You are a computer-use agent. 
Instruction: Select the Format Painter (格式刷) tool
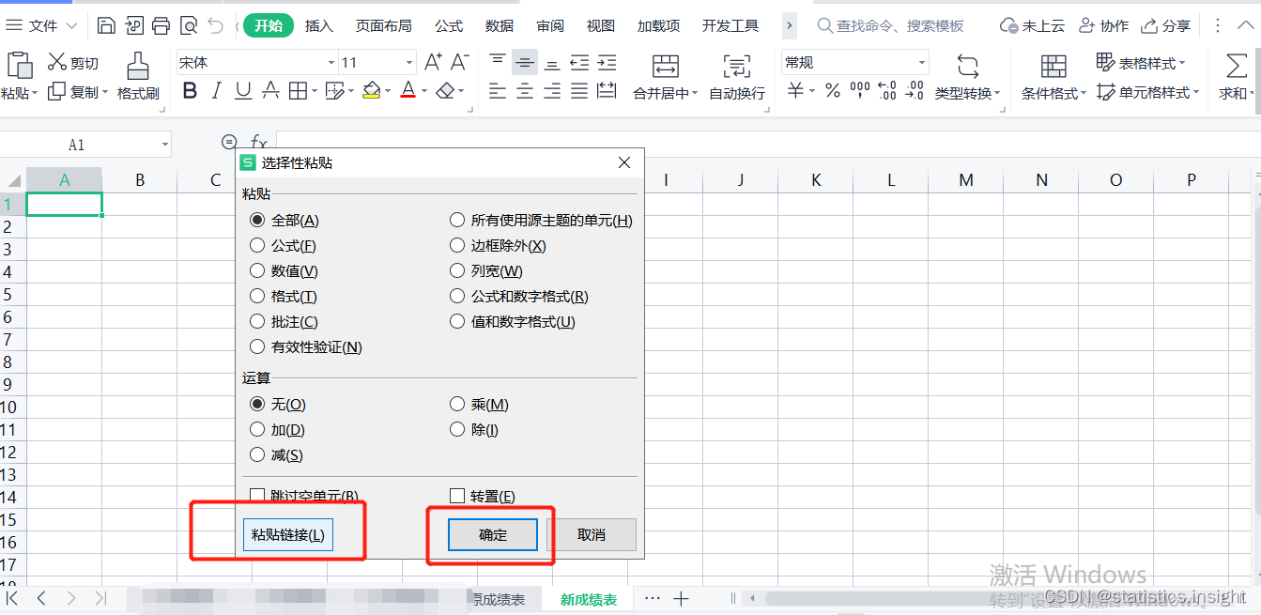138,76
